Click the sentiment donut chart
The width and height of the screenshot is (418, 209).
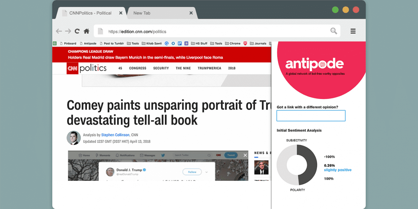pos(297,165)
